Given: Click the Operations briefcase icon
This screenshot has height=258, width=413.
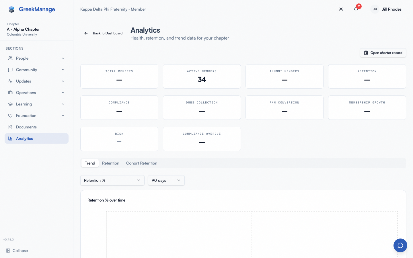Looking at the screenshot, I should pyautogui.click(x=10, y=93).
